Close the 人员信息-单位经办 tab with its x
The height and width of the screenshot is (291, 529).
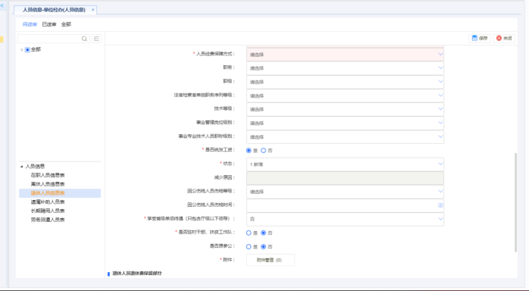(92, 10)
